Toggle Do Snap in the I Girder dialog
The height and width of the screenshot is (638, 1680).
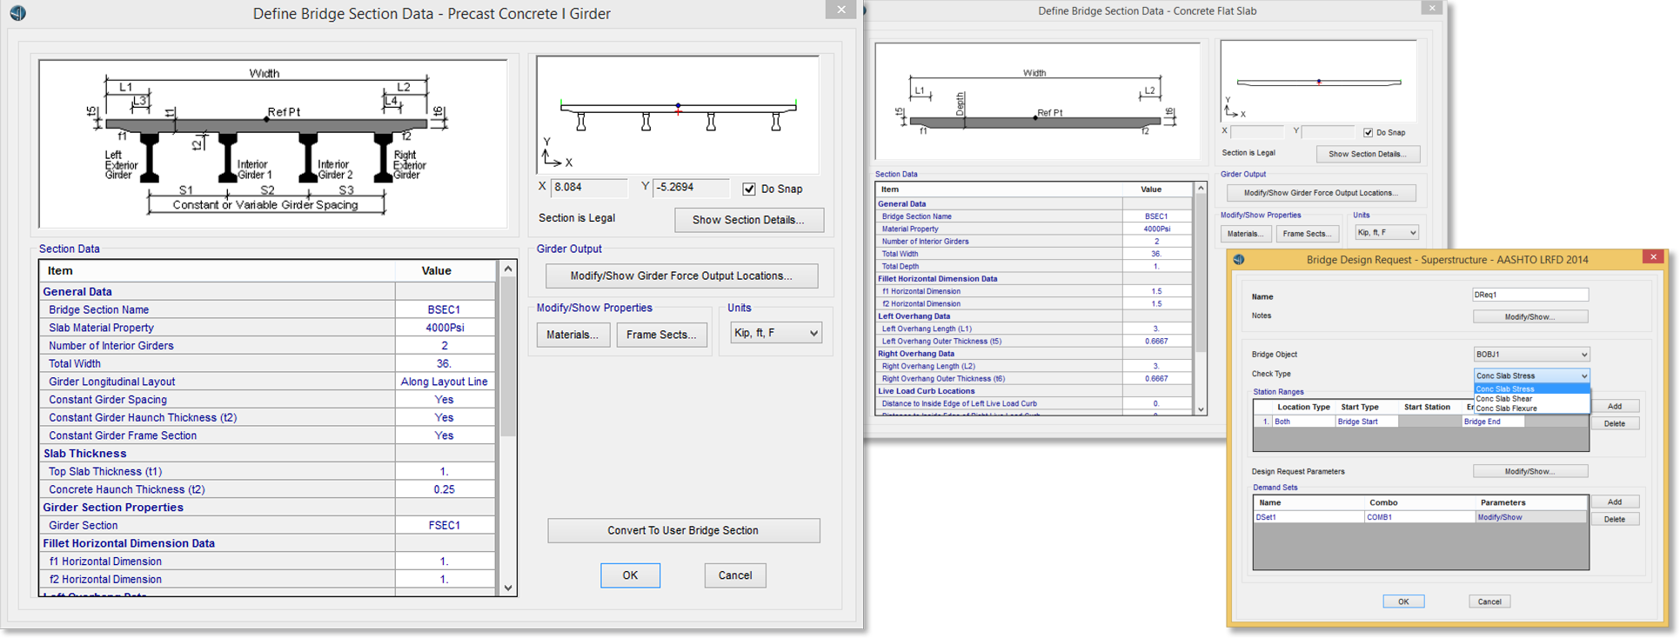coord(749,189)
